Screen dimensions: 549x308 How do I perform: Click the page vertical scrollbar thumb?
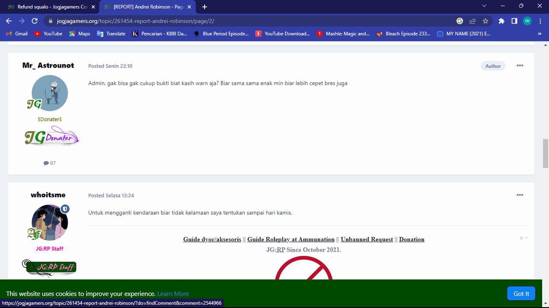[546, 154]
